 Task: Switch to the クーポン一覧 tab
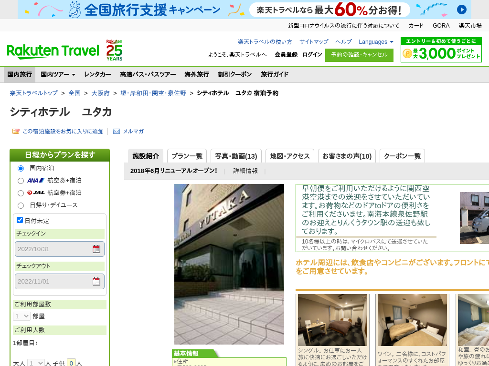(402, 156)
